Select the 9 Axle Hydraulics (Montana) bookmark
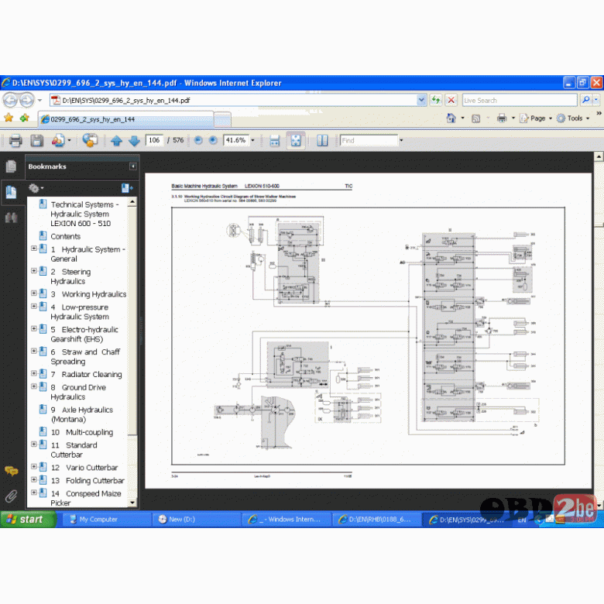Screen dimensions: 604x604 click(82, 414)
